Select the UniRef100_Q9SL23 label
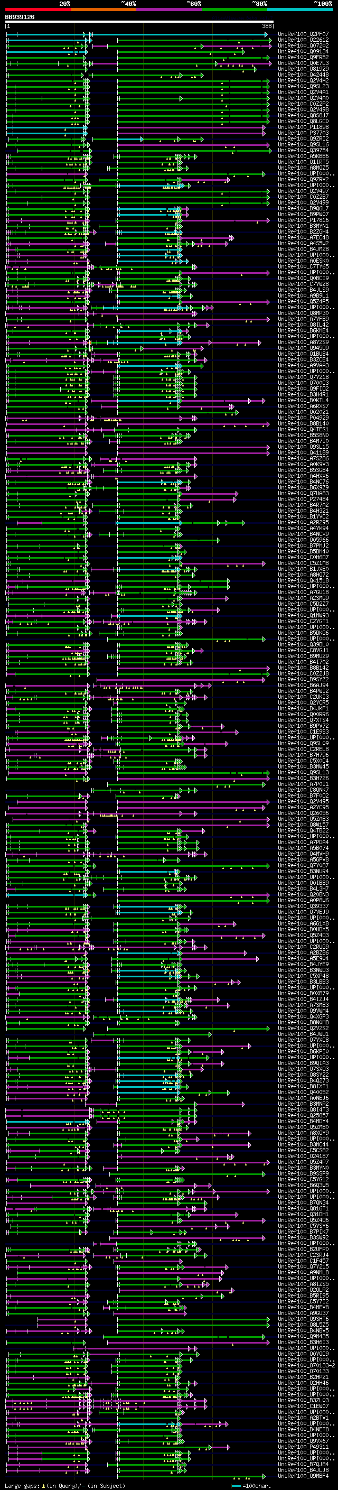This screenshot has width=338, height=1490. (x=303, y=87)
